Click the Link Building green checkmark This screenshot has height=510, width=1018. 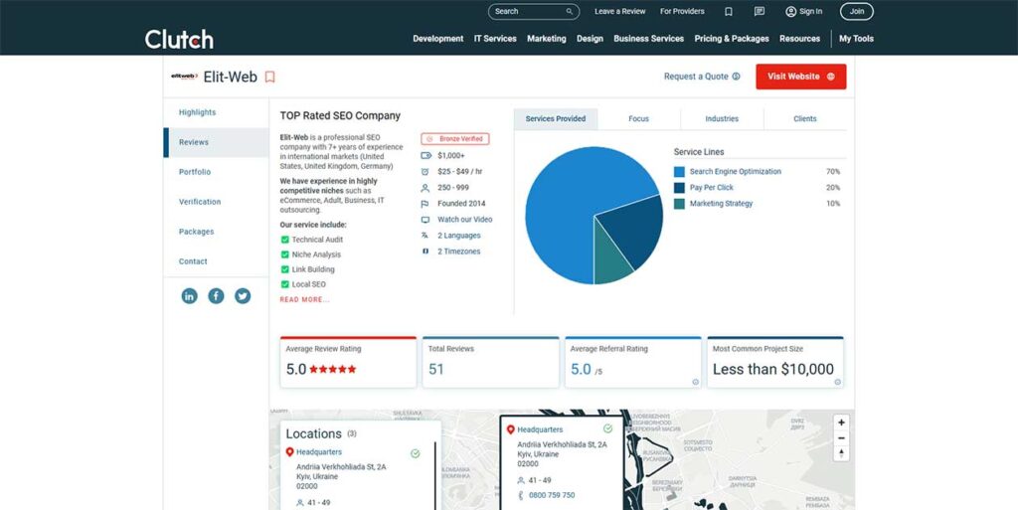pyautogui.click(x=284, y=269)
